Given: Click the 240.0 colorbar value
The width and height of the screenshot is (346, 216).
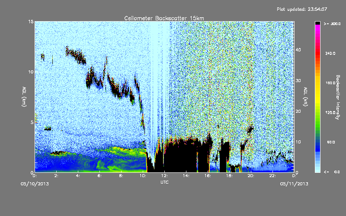Looking at the screenshot, I should tap(330, 53).
